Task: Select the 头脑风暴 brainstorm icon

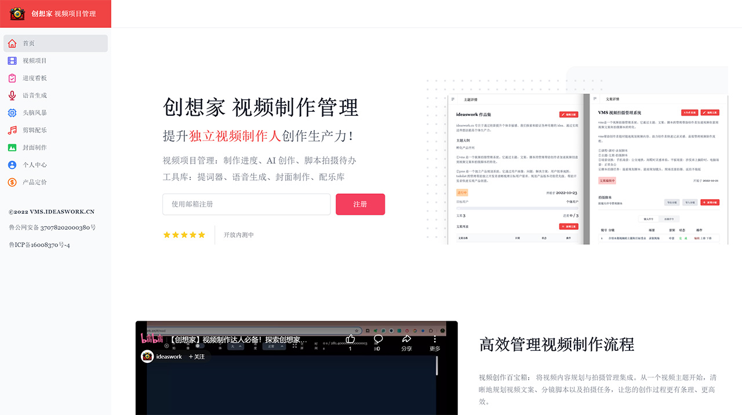Action: point(12,112)
